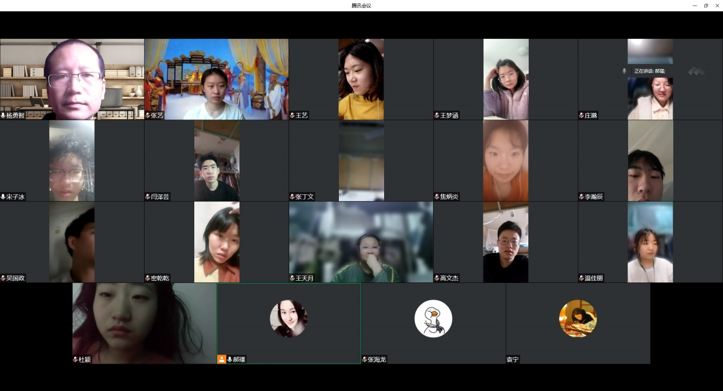
Task: Click 袁宁's round profile picture
Action: [x=578, y=318]
